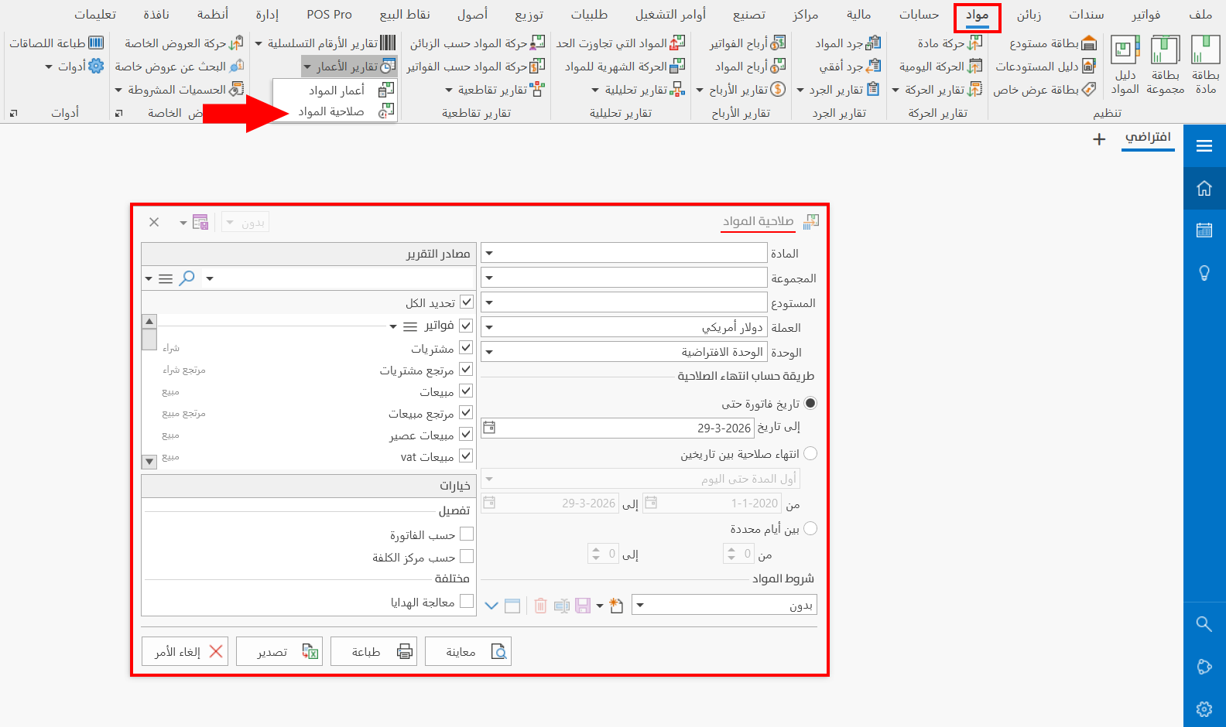Go to home icon in sidebar

1204,188
